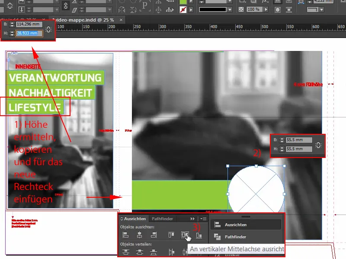
Task: Click the VERANTWORTUNG text frame
Action: pyautogui.click(x=55, y=78)
